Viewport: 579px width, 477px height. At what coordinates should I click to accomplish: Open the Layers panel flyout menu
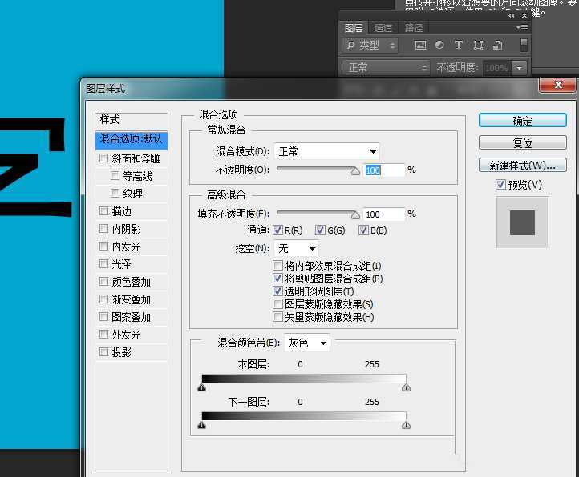(x=522, y=27)
